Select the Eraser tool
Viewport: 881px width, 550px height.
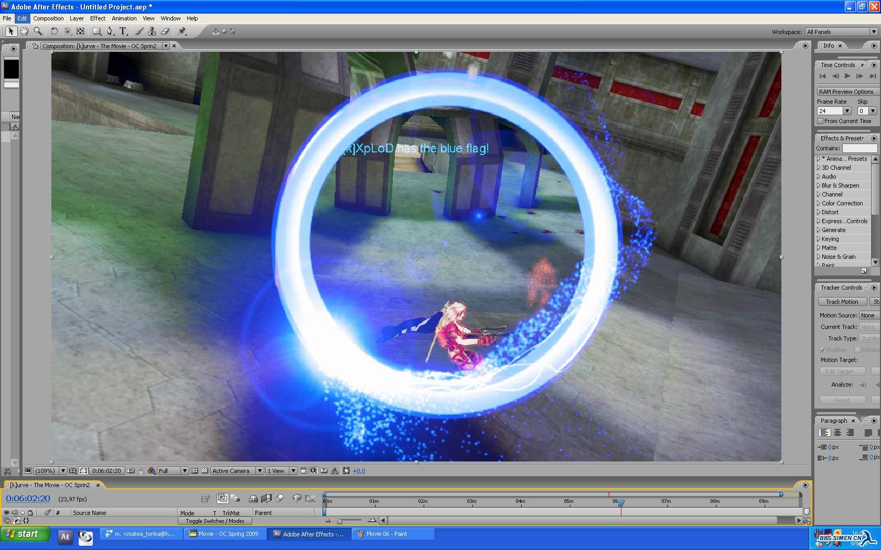pos(165,31)
